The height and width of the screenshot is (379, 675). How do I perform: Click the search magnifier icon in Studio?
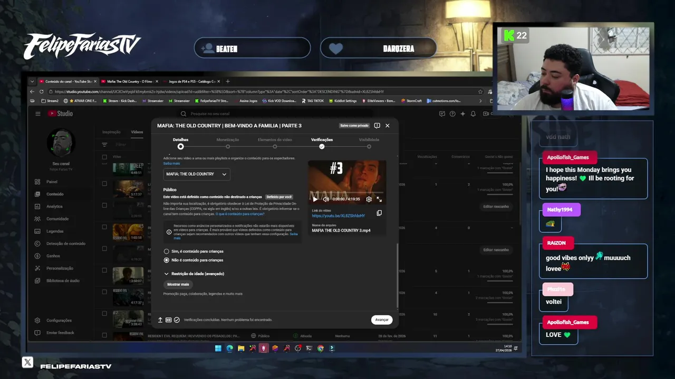[x=184, y=114]
